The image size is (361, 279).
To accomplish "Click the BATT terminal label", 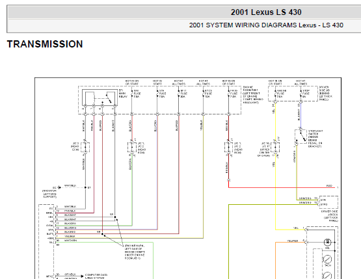I will point(49,234).
